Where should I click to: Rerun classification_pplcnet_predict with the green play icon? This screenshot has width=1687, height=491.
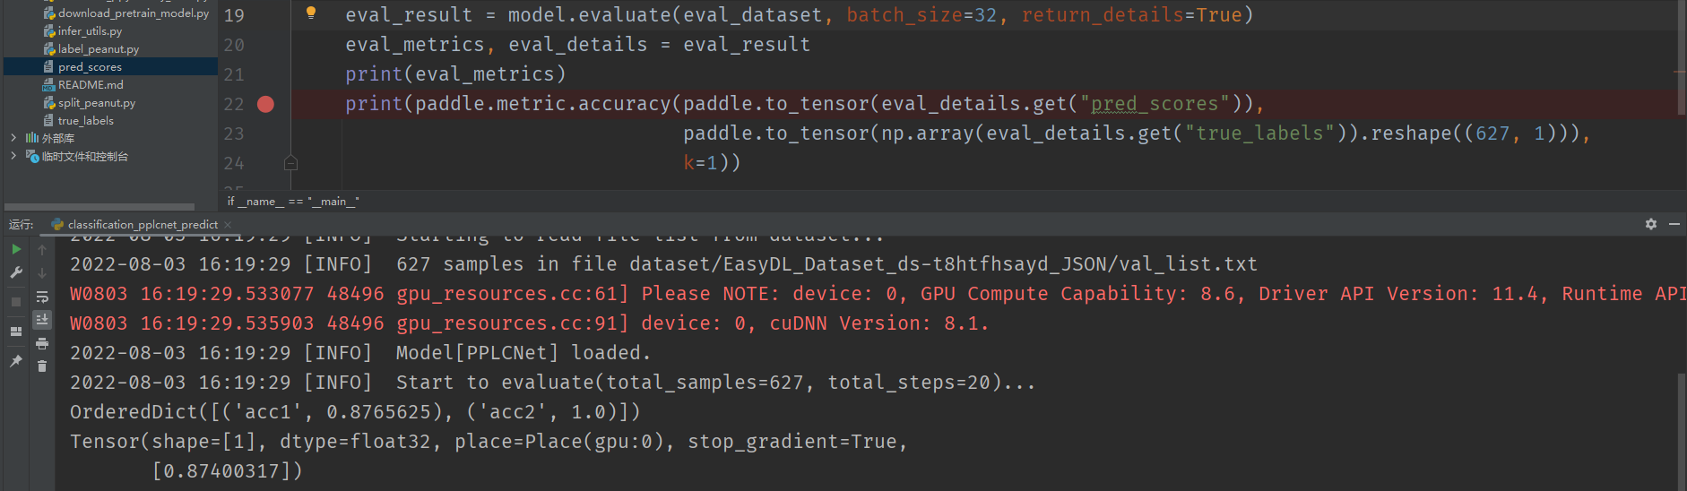point(16,249)
